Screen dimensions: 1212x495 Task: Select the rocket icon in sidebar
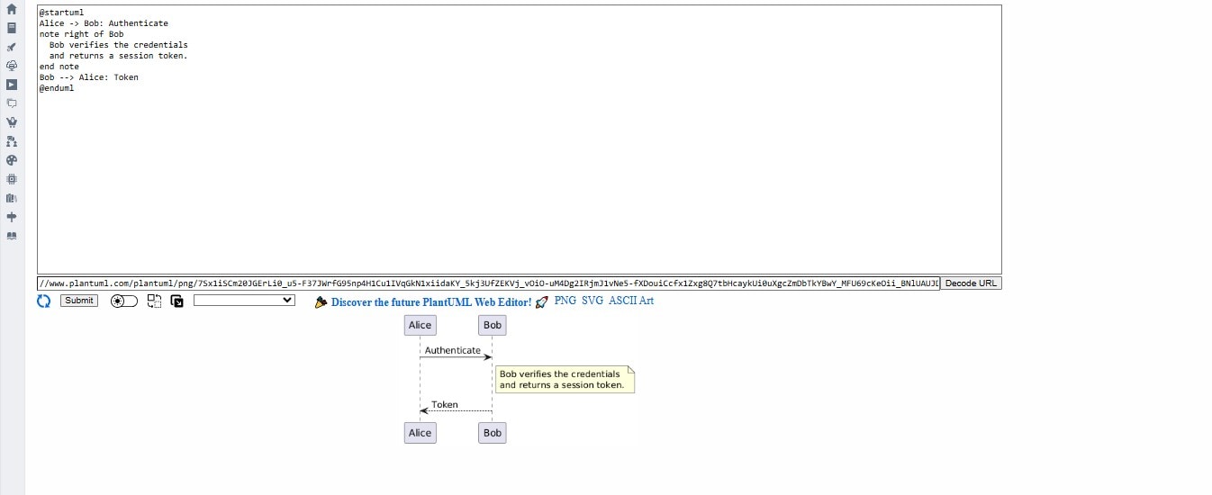pos(12,47)
